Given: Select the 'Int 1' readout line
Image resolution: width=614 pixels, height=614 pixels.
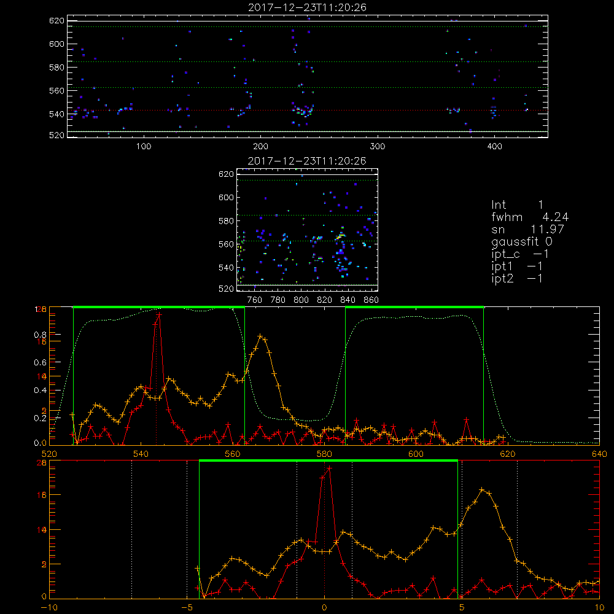Looking at the screenshot, I should click(x=517, y=205).
